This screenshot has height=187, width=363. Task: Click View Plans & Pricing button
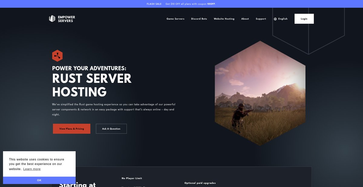pyautogui.click(x=72, y=129)
